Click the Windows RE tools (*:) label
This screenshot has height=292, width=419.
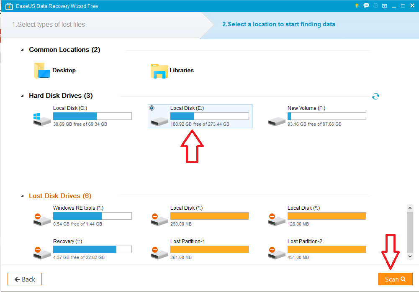coord(78,208)
